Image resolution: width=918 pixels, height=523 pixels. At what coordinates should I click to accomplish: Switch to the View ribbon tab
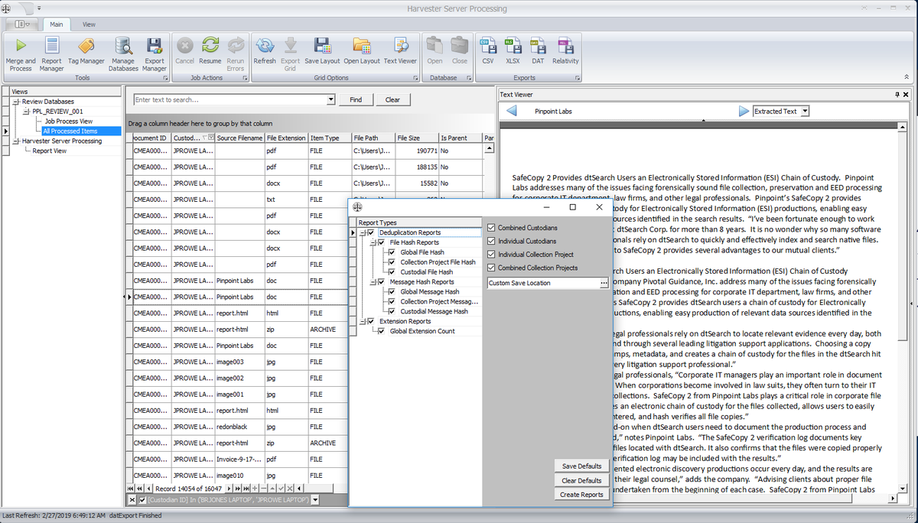click(89, 24)
